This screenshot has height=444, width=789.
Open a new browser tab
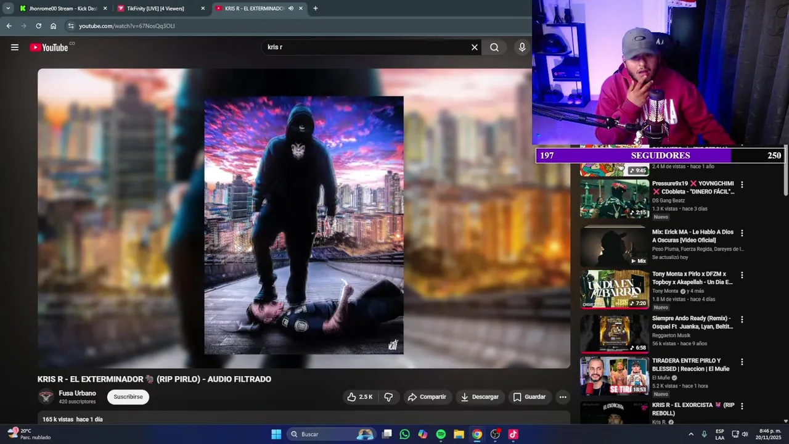point(316,9)
